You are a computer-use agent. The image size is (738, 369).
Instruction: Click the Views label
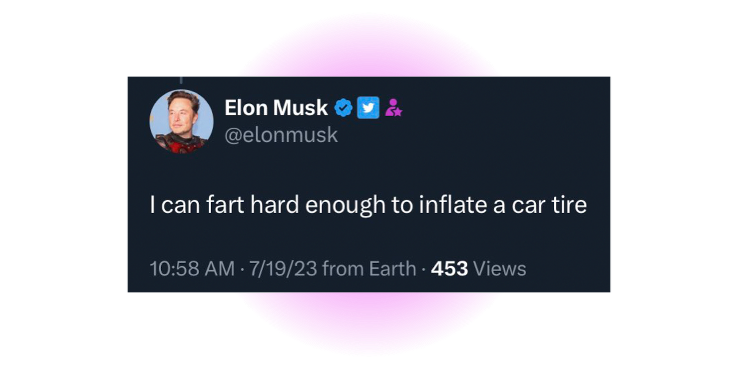pos(499,269)
